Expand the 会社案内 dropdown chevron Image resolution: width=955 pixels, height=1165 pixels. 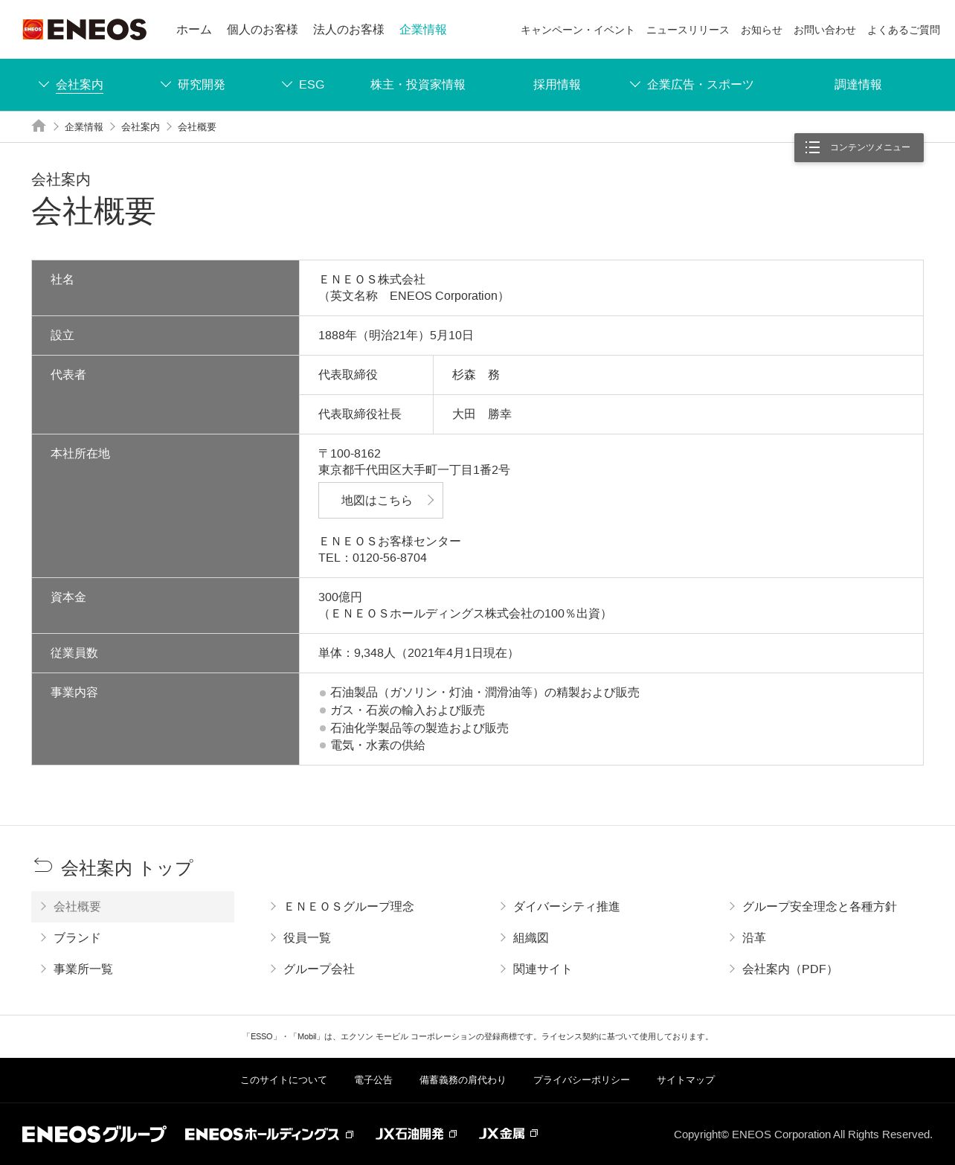(44, 84)
